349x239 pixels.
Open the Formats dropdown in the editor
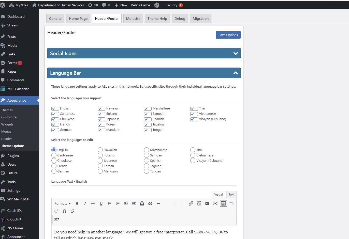tap(63, 203)
